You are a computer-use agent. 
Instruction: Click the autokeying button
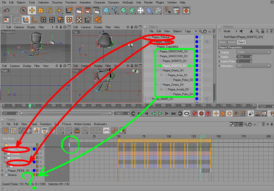201,114
